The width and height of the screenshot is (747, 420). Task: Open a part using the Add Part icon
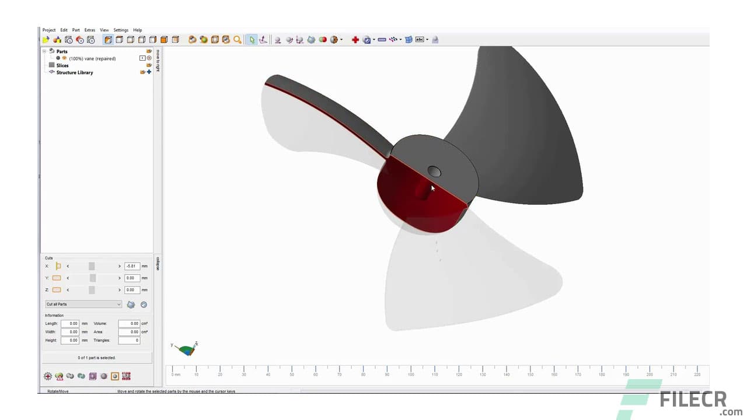(58, 40)
